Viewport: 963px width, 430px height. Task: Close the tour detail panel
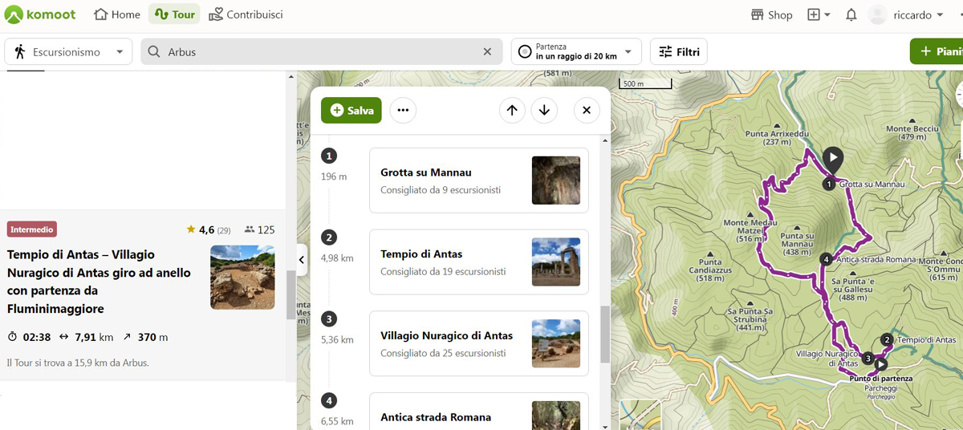(x=587, y=110)
